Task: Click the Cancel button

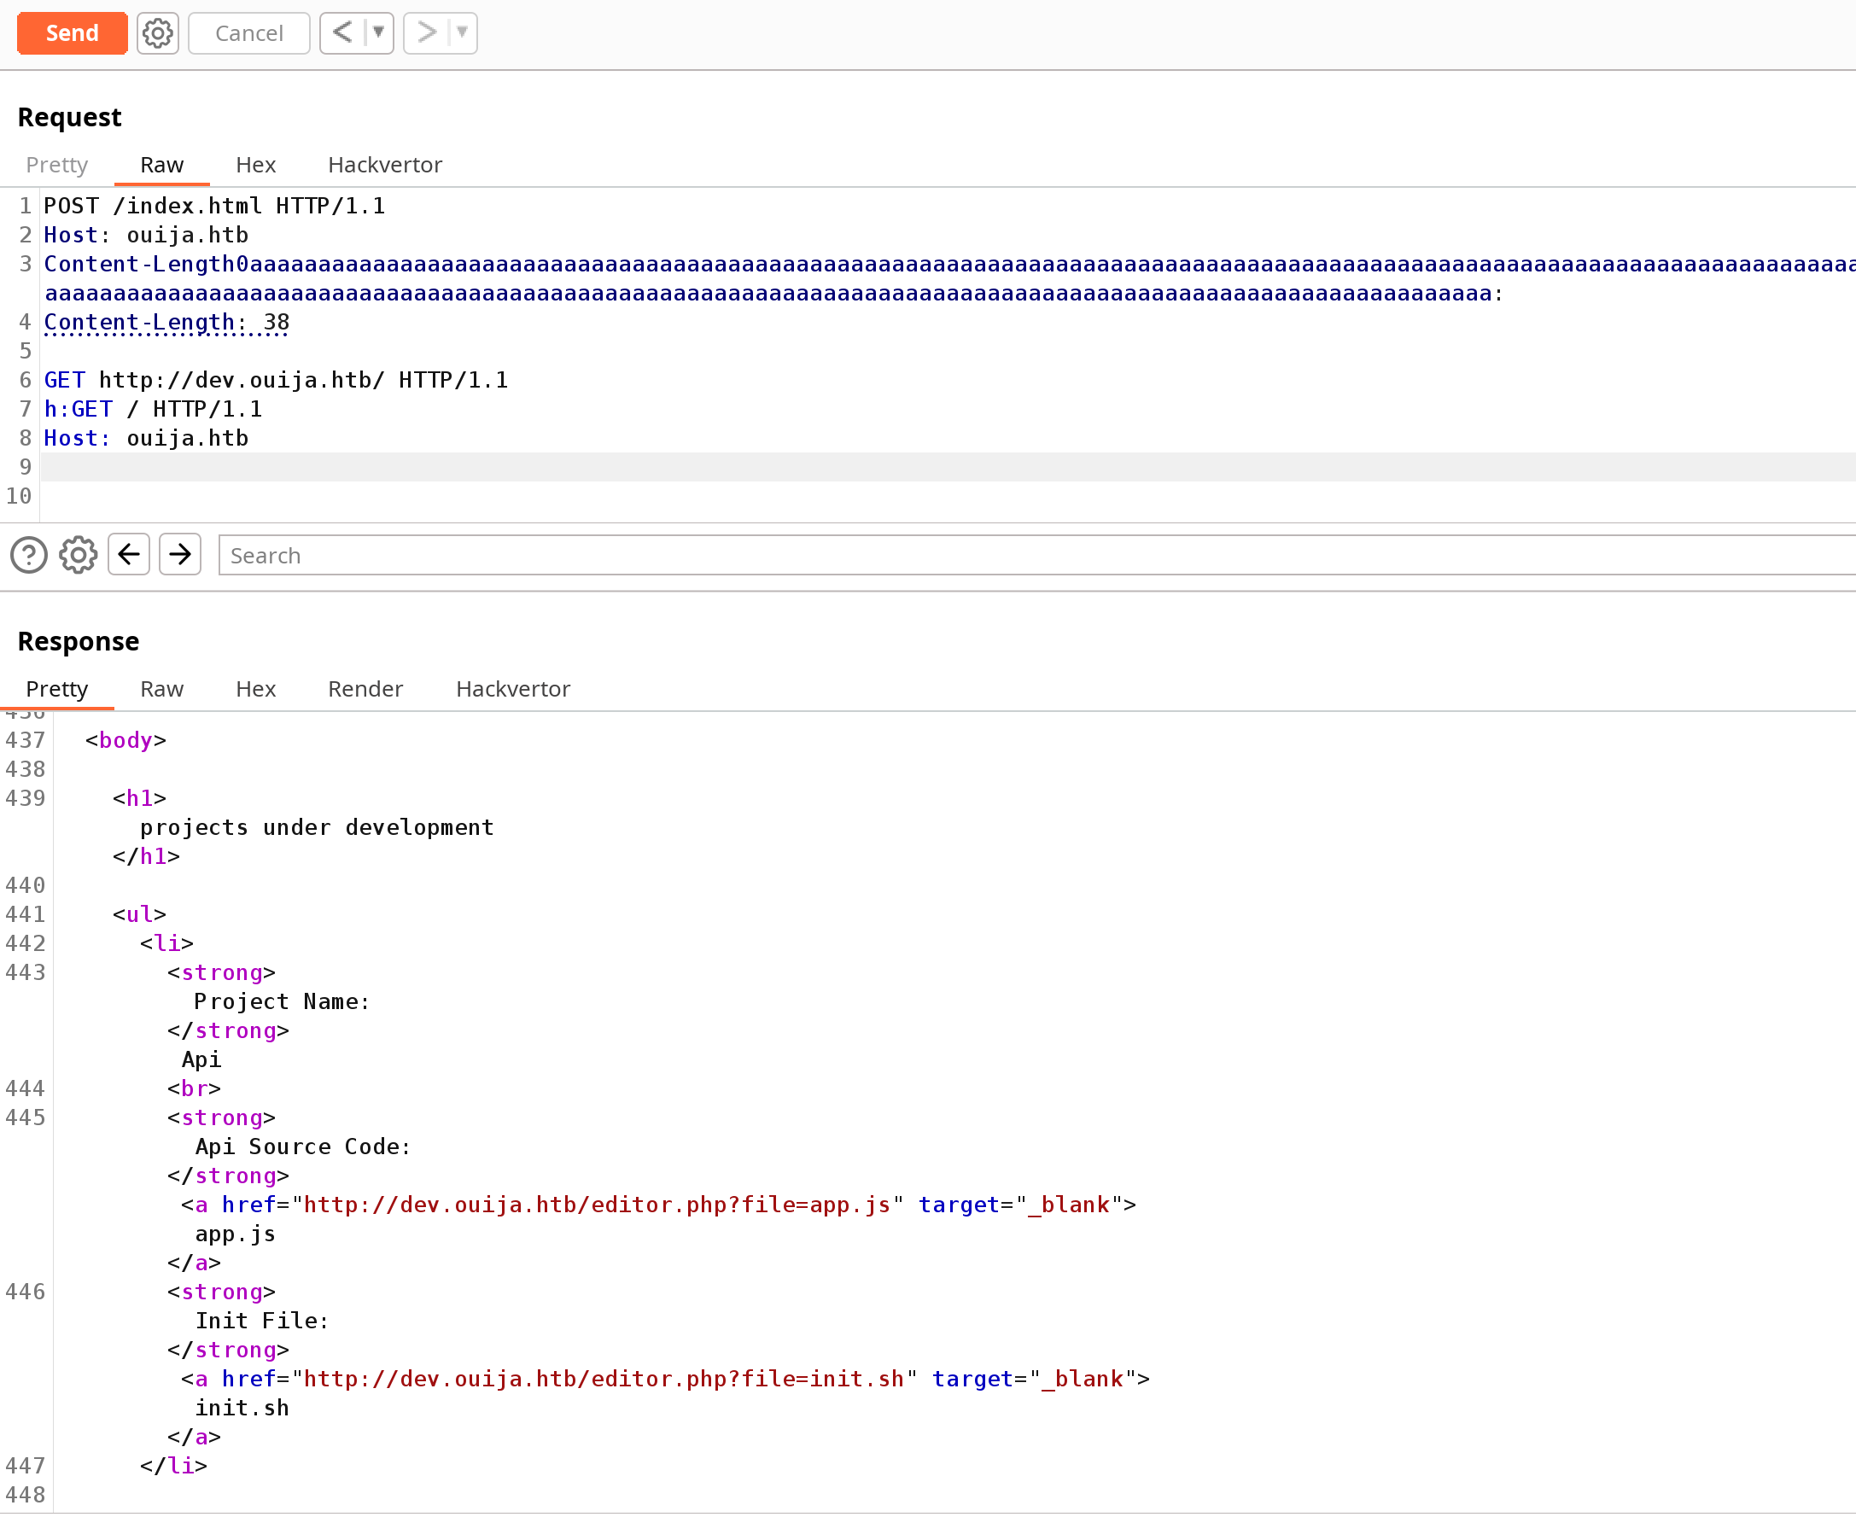Action: coord(249,33)
